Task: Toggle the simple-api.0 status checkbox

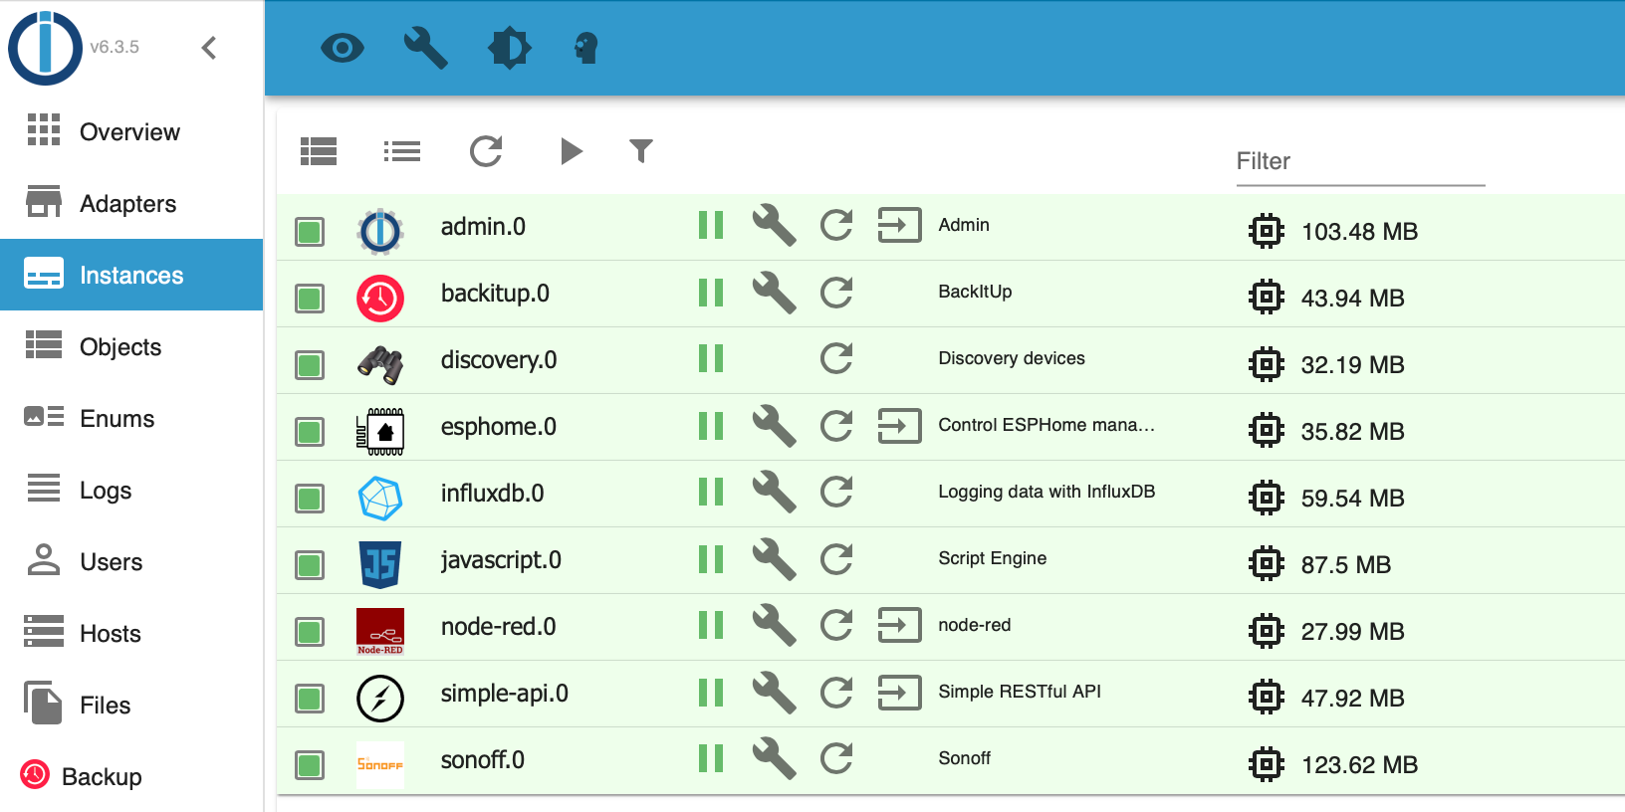Action: point(310,699)
